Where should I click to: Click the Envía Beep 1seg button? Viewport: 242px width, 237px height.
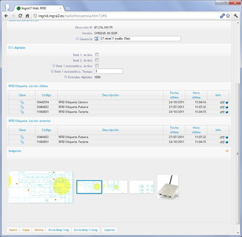pyautogui.click(x=59, y=230)
